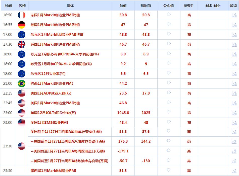Click the EU flag on the Eurozone unemployment row
The image size is (239, 176).
coord(21,73)
